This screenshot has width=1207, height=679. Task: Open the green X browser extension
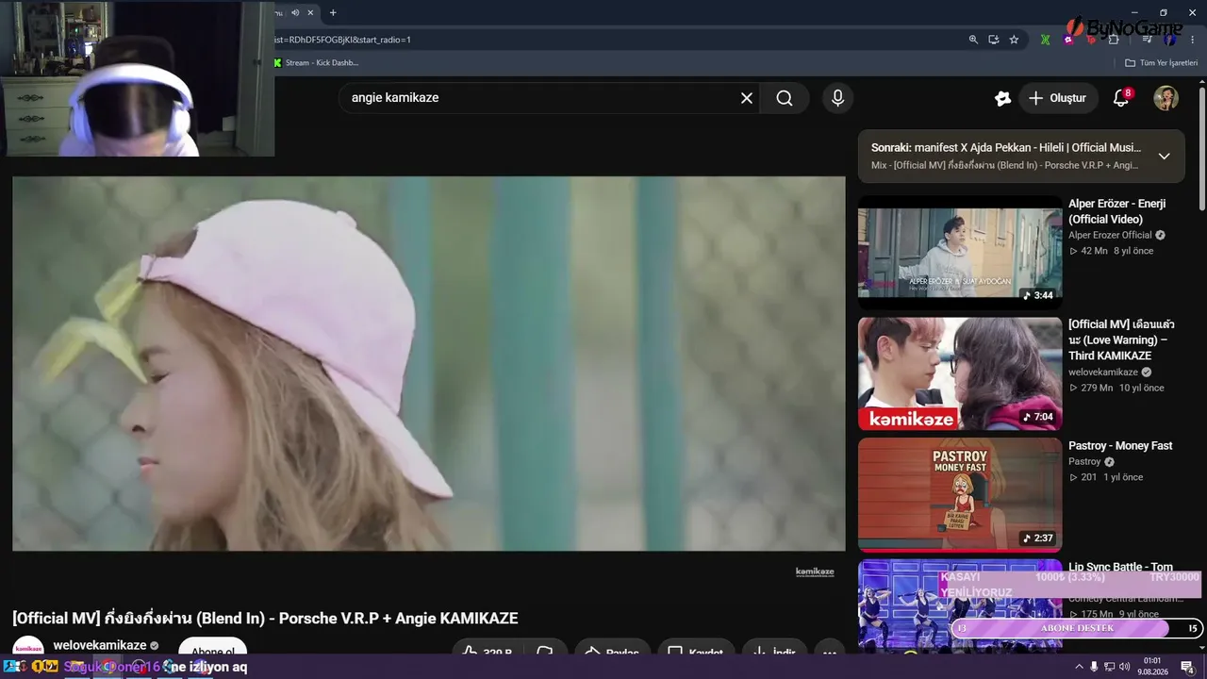click(1046, 40)
